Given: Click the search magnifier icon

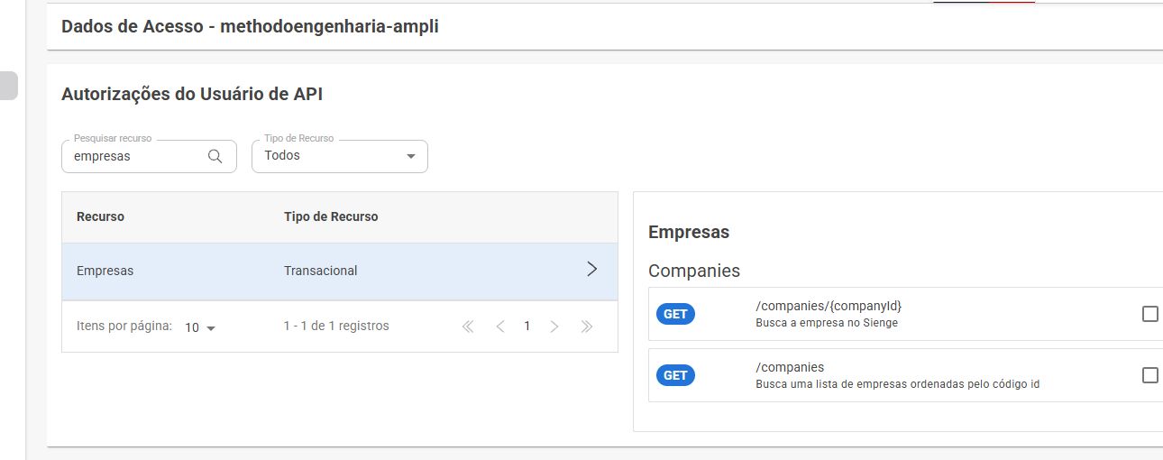Looking at the screenshot, I should (215, 156).
